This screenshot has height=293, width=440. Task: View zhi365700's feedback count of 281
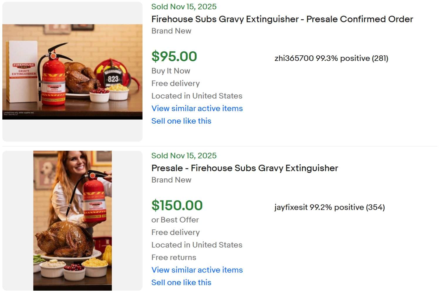[380, 58]
